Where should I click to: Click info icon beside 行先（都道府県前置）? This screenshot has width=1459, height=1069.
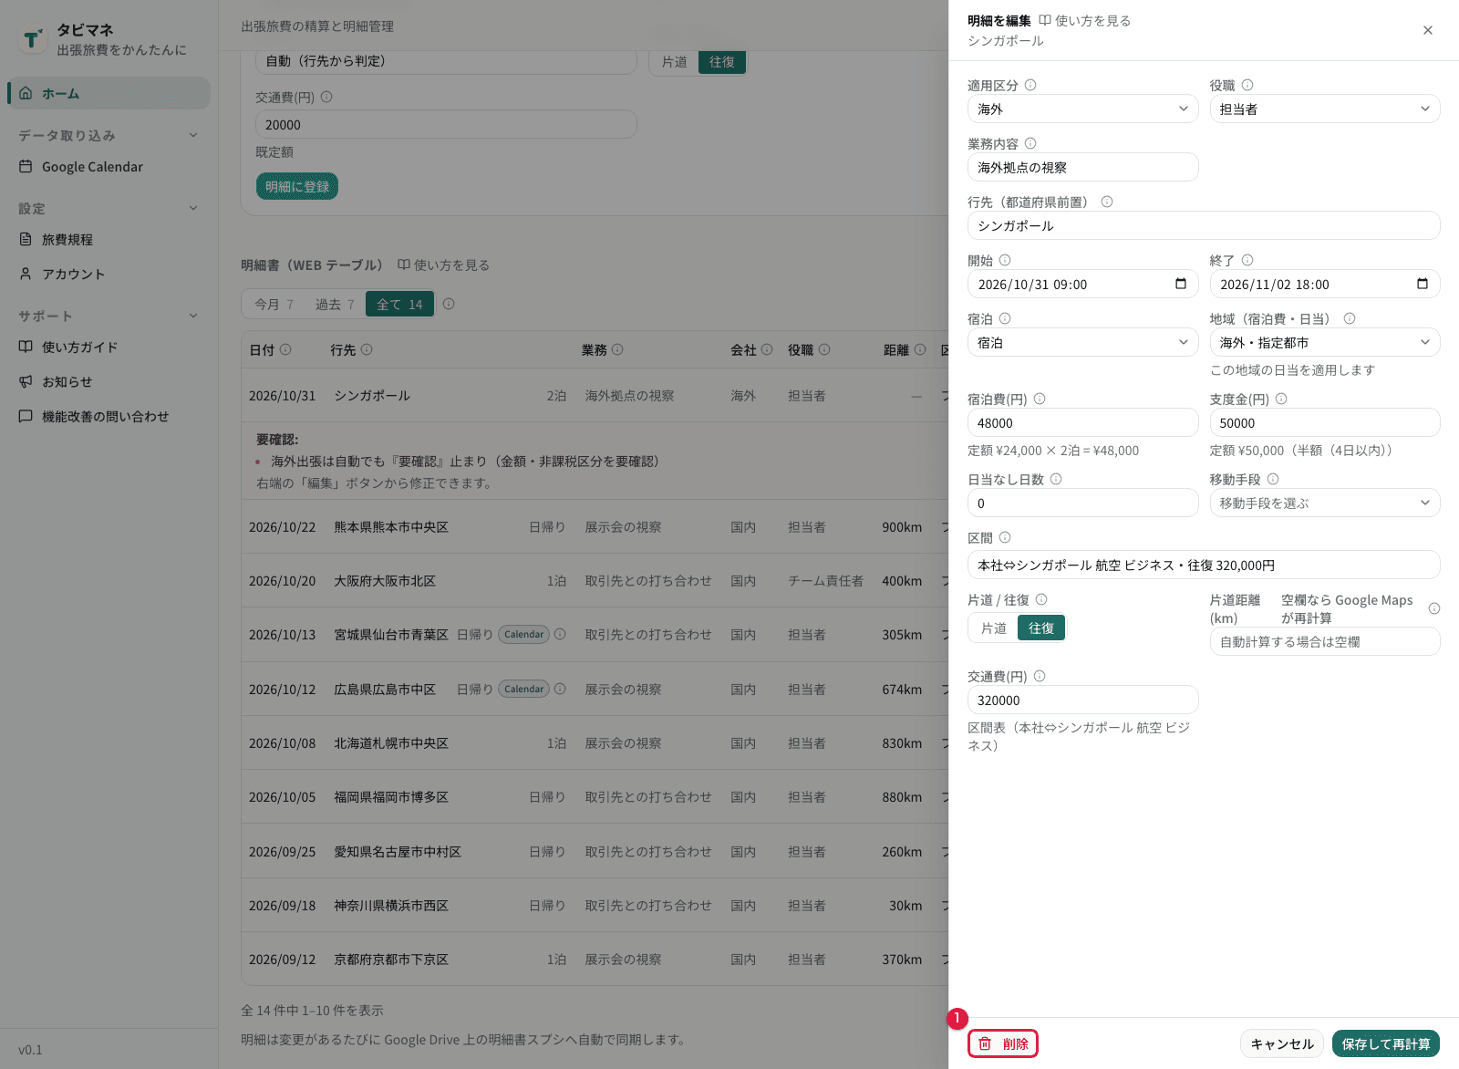[x=1107, y=202]
